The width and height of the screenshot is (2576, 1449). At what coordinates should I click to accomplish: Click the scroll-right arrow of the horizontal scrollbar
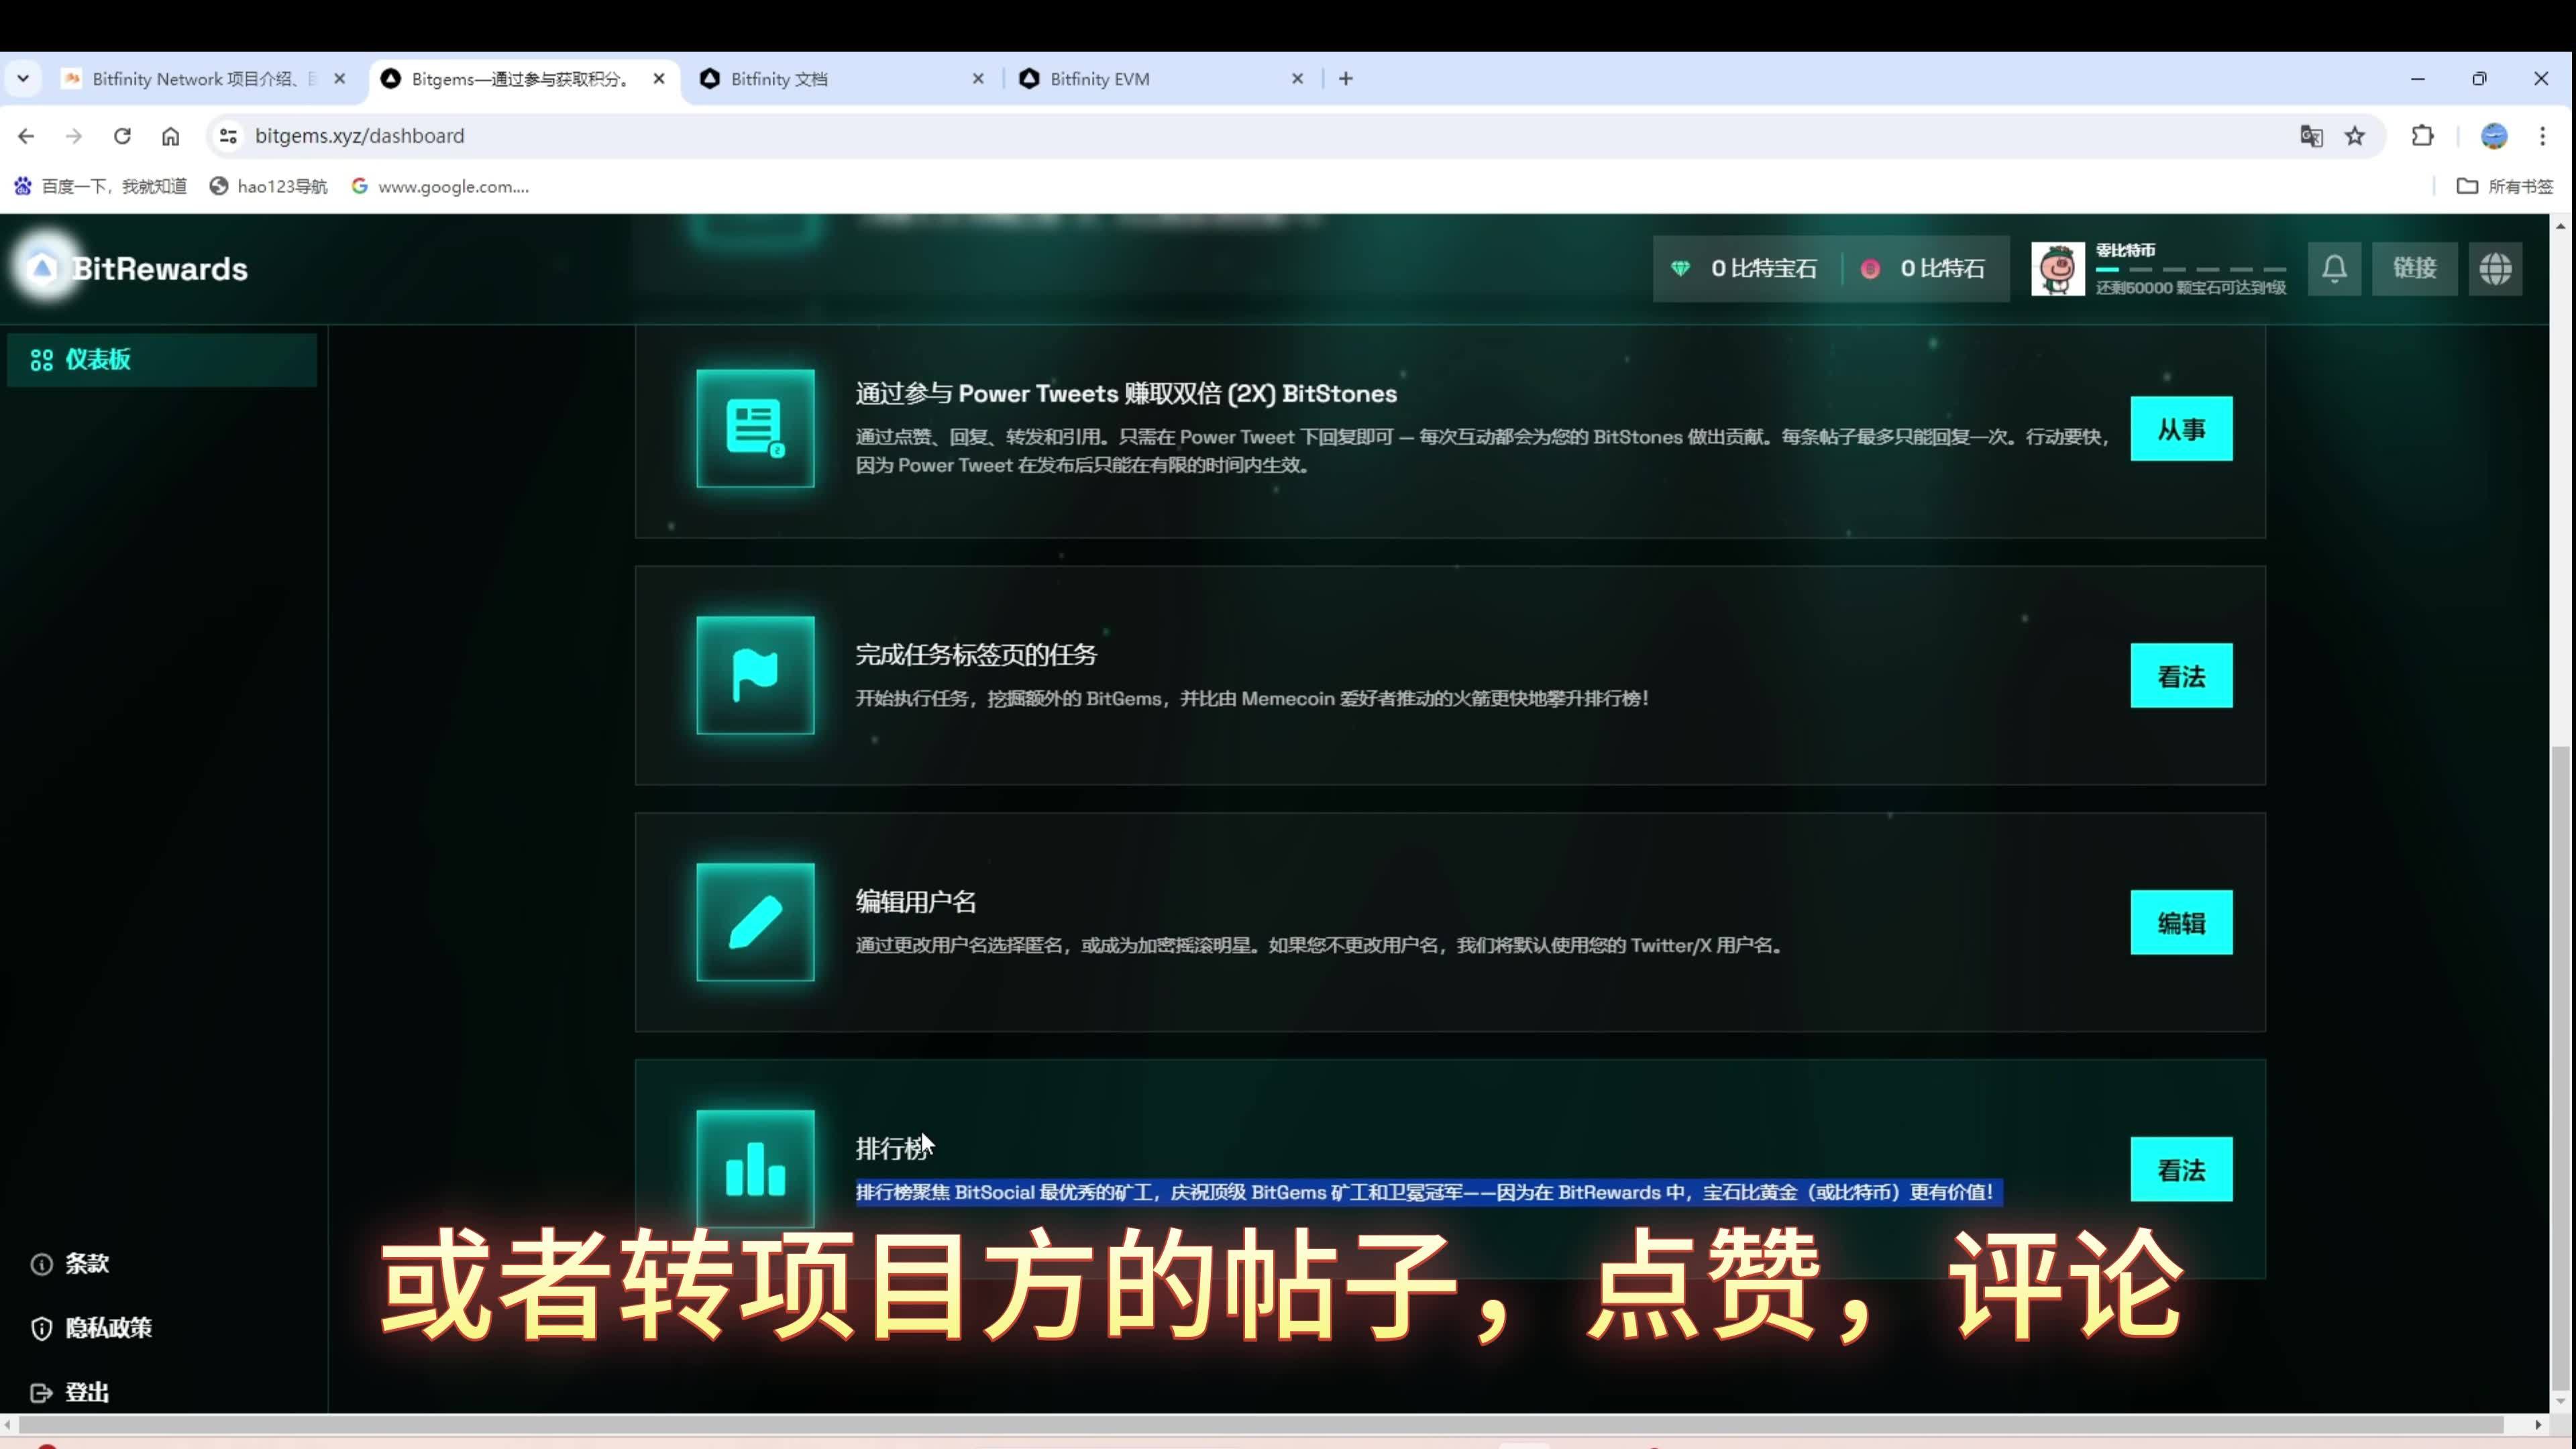tap(2539, 1424)
